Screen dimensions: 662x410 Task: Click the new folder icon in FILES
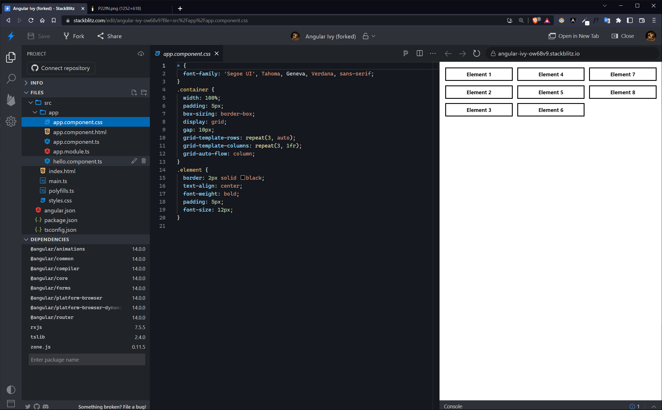(144, 93)
